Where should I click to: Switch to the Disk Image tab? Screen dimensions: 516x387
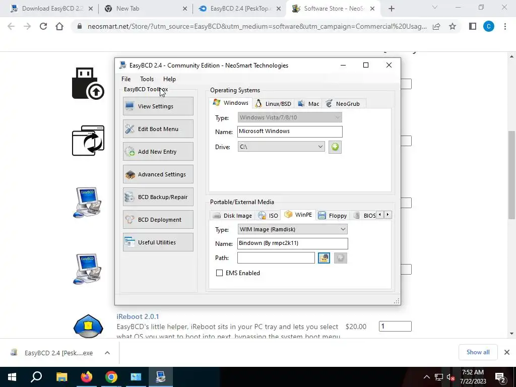tap(232, 216)
